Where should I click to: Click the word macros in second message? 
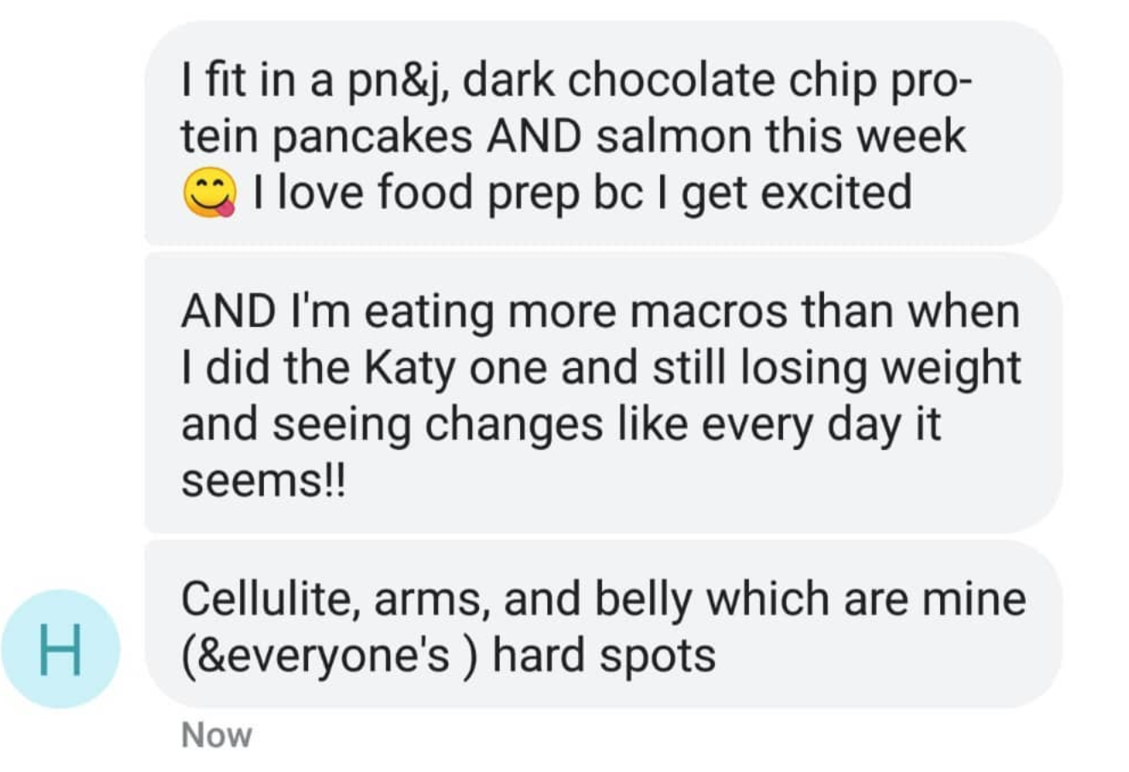click(707, 312)
